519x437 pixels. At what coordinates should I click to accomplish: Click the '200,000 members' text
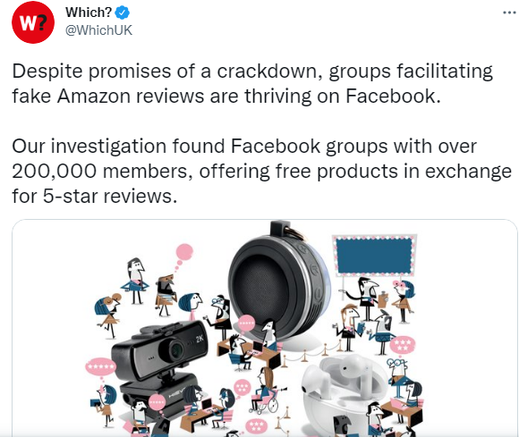99,172
